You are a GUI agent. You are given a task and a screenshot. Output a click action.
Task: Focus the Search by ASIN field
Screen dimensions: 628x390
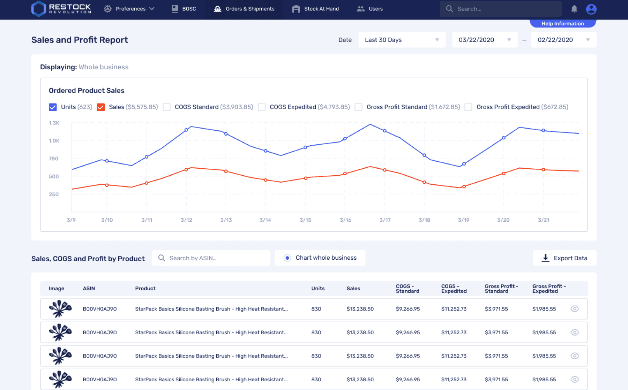click(x=211, y=258)
